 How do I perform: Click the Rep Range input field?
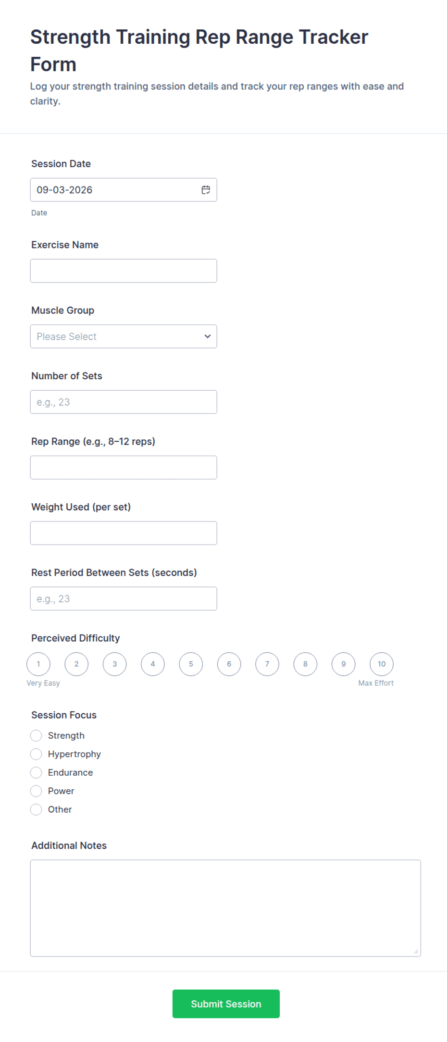(x=124, y=468)
